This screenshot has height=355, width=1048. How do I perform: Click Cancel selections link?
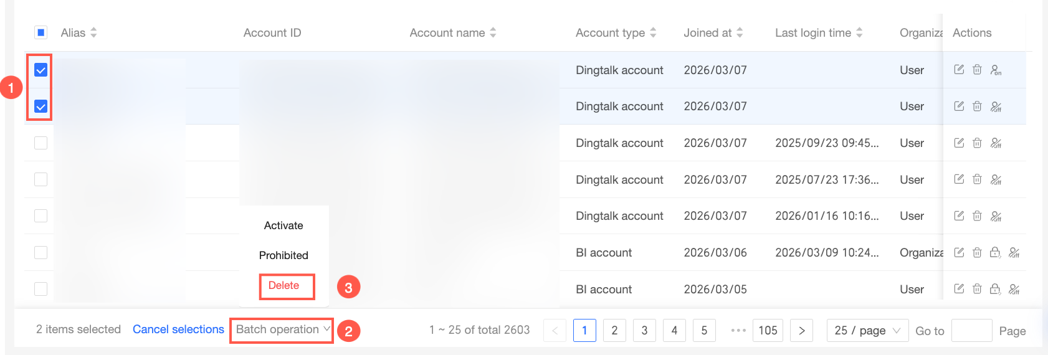(x=178, y=329)
